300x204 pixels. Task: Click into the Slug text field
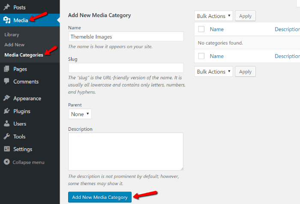point(126,68)
